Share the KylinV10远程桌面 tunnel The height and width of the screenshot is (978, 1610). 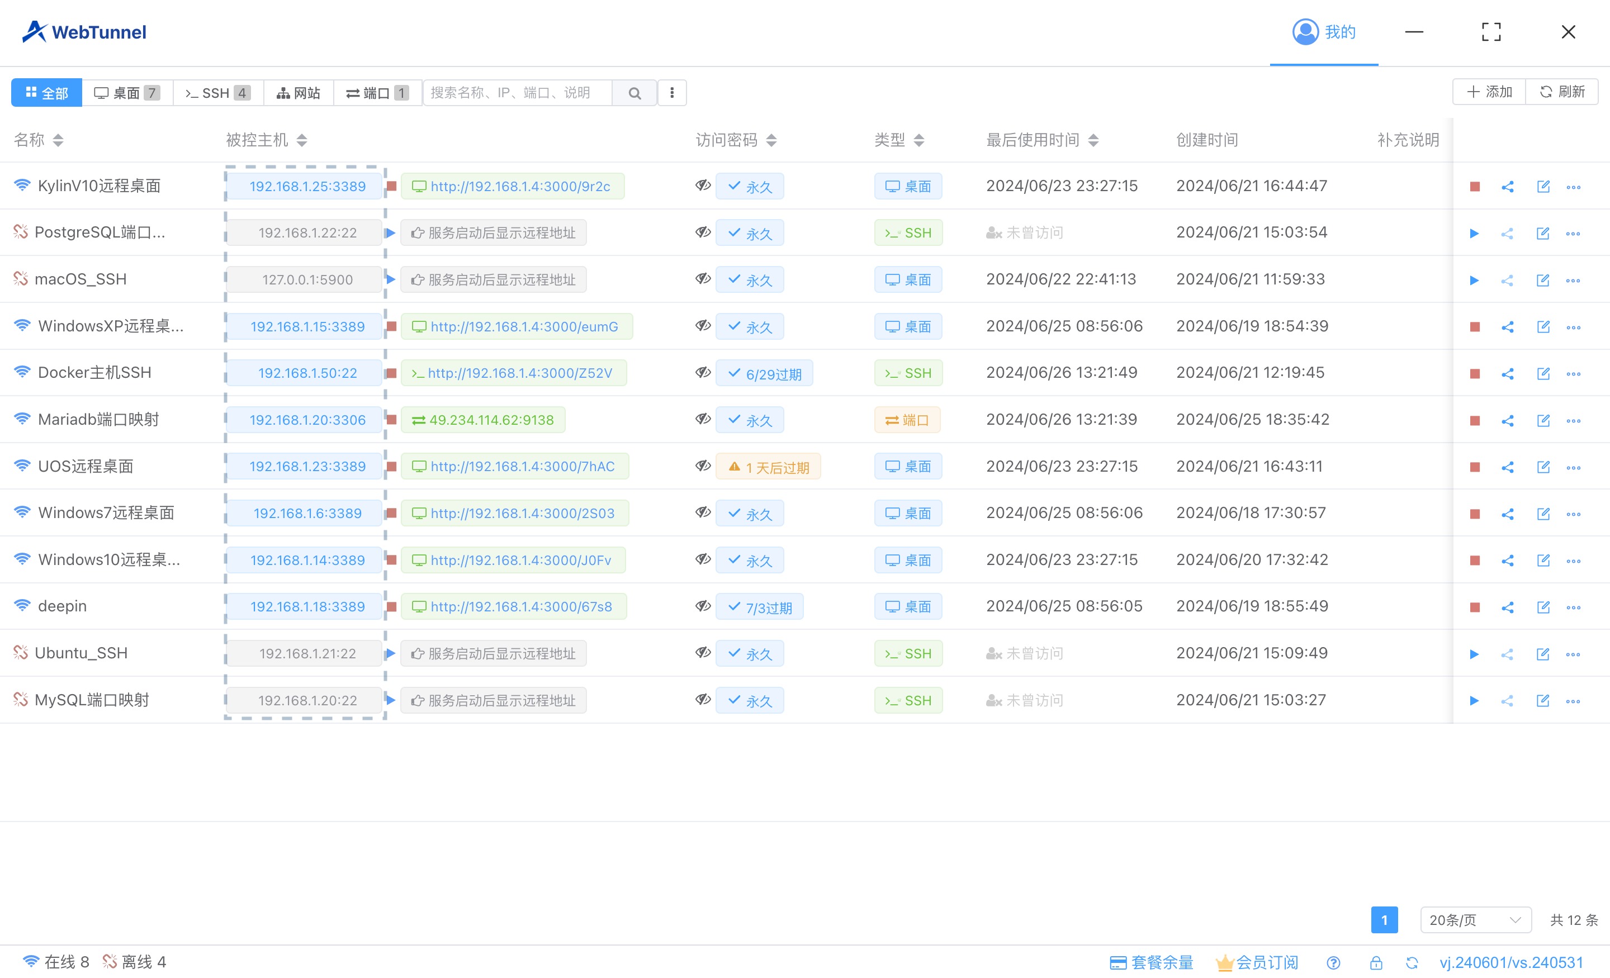pyautogui.click(x=1507, y=187)
